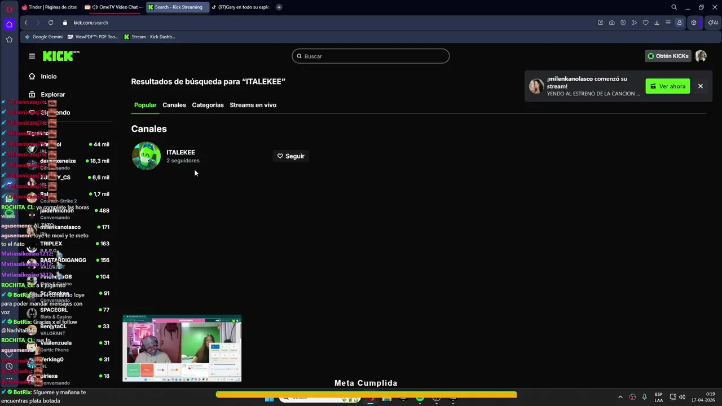Viewport: 722px width, 406px height.
Task: Open new tab with plus button
Action: 279,7
